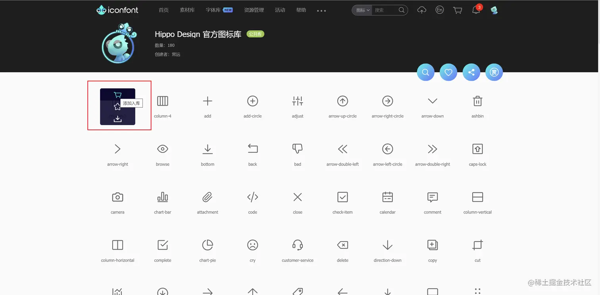Select the cry face icon

(253, 245)
